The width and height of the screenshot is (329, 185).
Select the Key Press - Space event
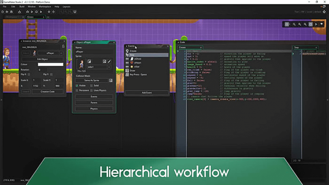pyautogui.click(x=138, y=75)
